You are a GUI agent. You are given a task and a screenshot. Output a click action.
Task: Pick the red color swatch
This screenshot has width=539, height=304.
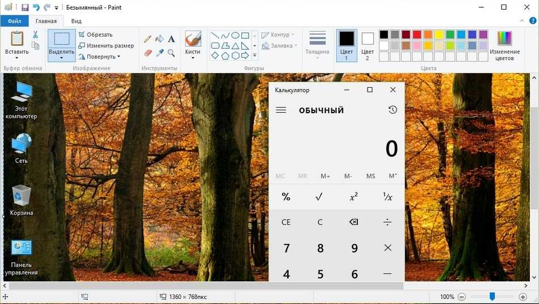(x=417, y=35)
